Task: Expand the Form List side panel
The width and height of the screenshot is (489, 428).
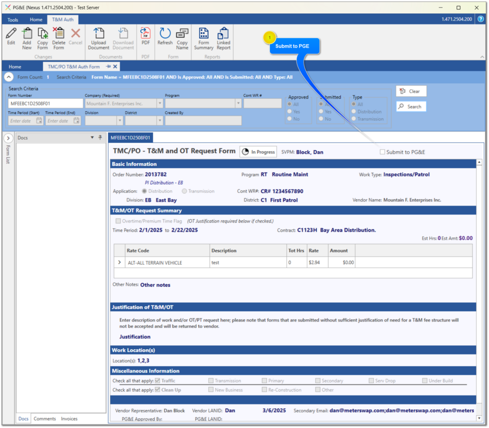Action: coord(9,138)
